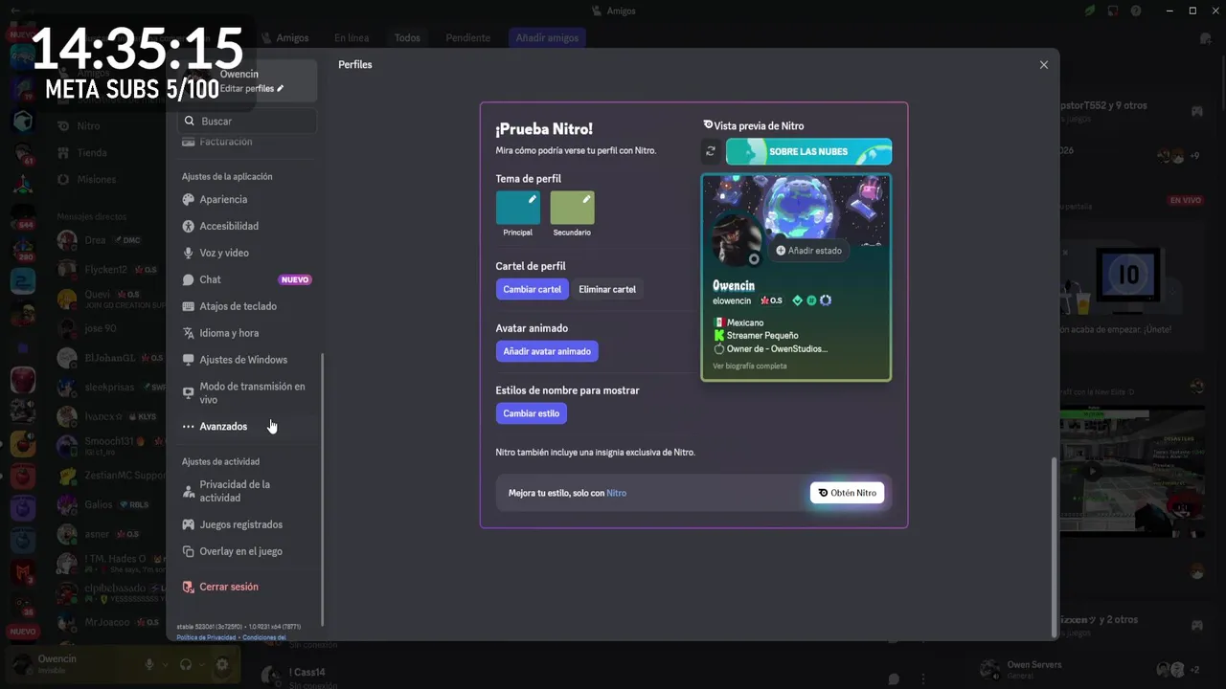Mute microphone in the Owencin user panel
This screenshot has width=1226, height=689.
(149, 664)
